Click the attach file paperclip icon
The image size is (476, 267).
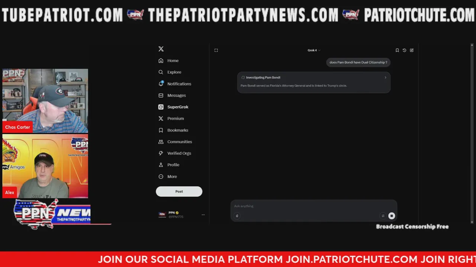tap(237, 216)
